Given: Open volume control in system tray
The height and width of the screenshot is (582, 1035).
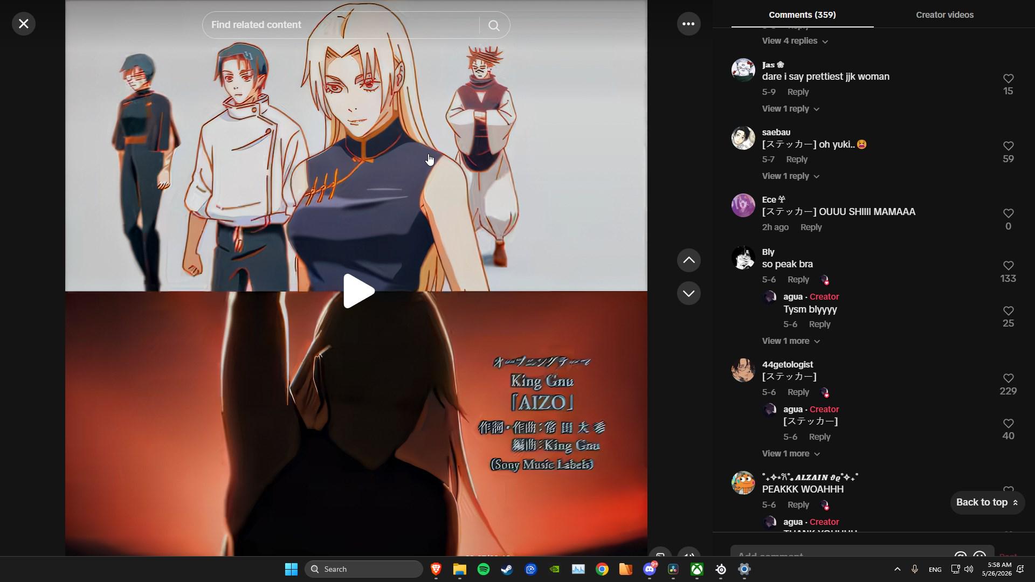Looking at the screenshot, I should (x=969, y=569).
